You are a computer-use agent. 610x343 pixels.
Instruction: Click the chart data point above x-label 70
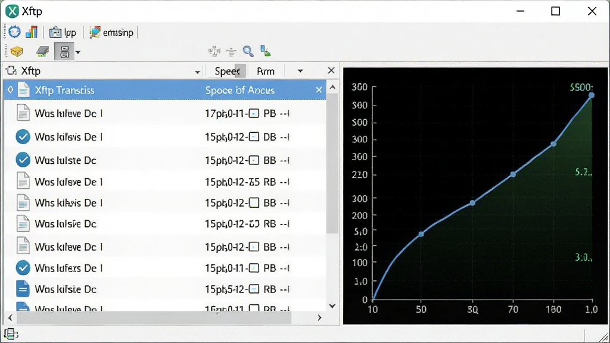click(x=513, y=174)
